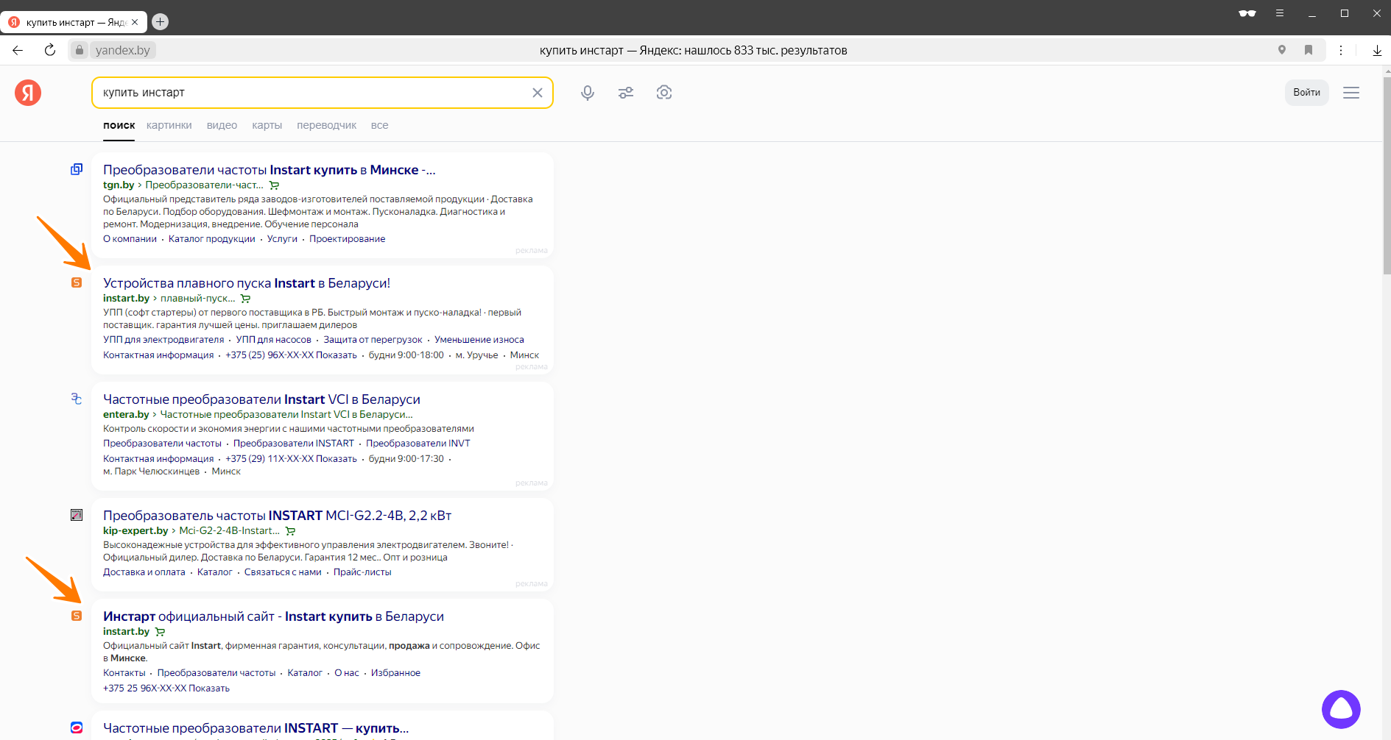
Task: Click 'Преобразователи INVT' sitelink
Action: (418, 444)
